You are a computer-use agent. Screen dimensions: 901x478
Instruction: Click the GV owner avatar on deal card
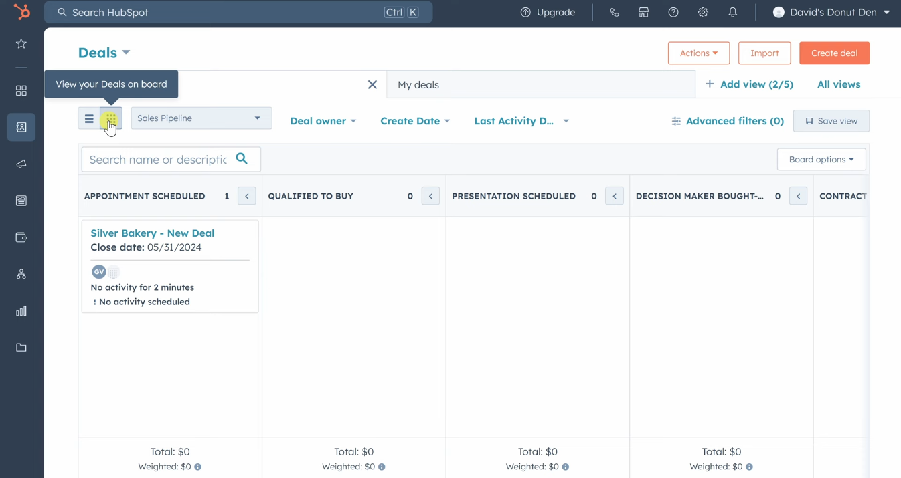point(98,271)
